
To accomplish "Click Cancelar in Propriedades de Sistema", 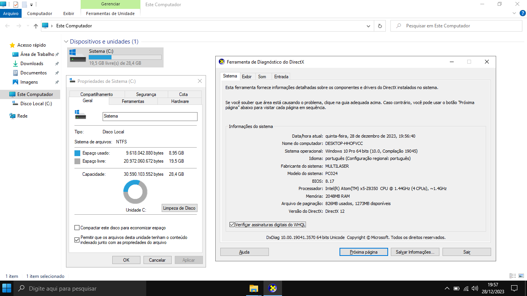I will [x=157, y=260].
